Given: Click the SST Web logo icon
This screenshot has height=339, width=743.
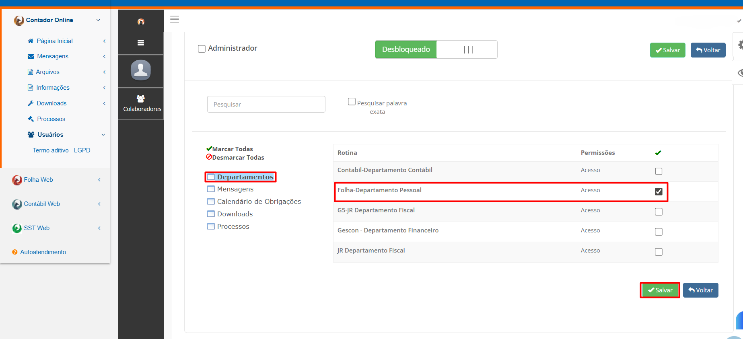Looking at the screenshot, I should click(x=17, y=228).
